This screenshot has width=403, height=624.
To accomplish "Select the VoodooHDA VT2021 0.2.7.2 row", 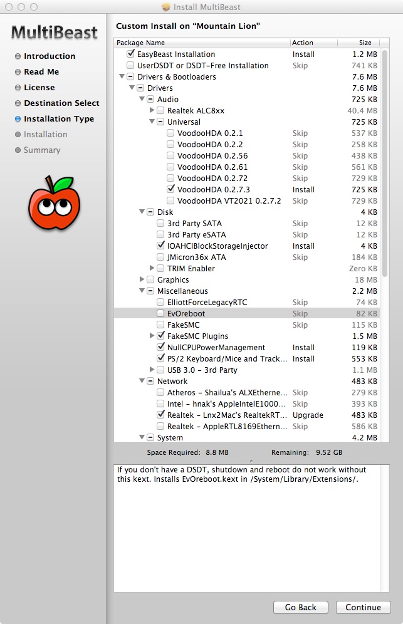I will pyautogui.click(x=246, y=201).
